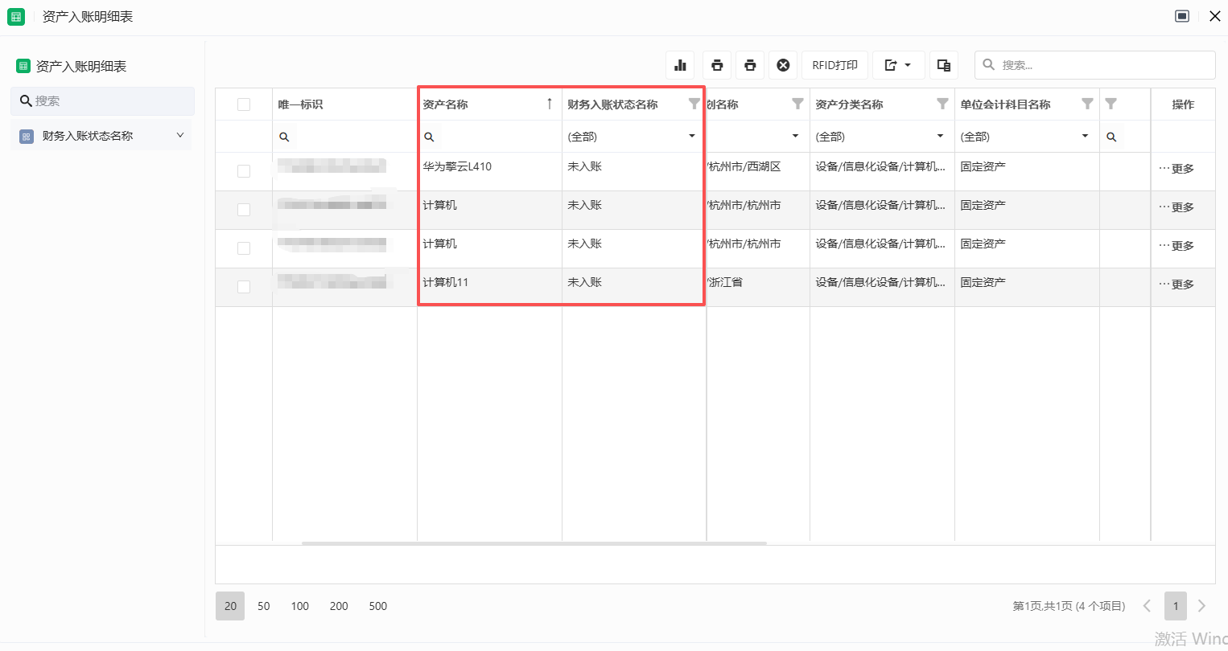The height and width of the screenshot is (651, 1228).
Task: Click 更多 for the 华为擎云L410 row
Action: (x=1176, y=169)
